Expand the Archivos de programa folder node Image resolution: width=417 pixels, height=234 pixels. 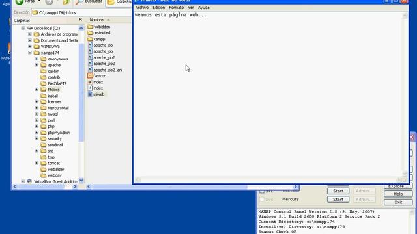click(x=30, y=34)
